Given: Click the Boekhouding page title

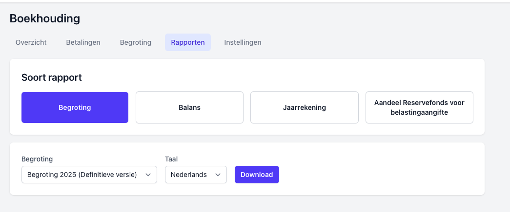Looking at the screenshot, I should (x=45, y=18).
